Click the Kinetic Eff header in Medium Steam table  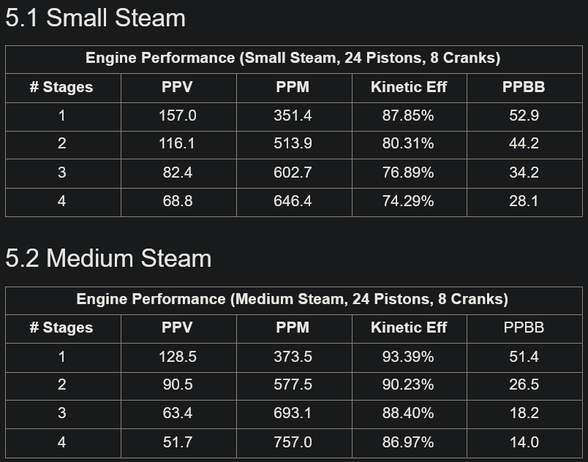tap(408, 327)
